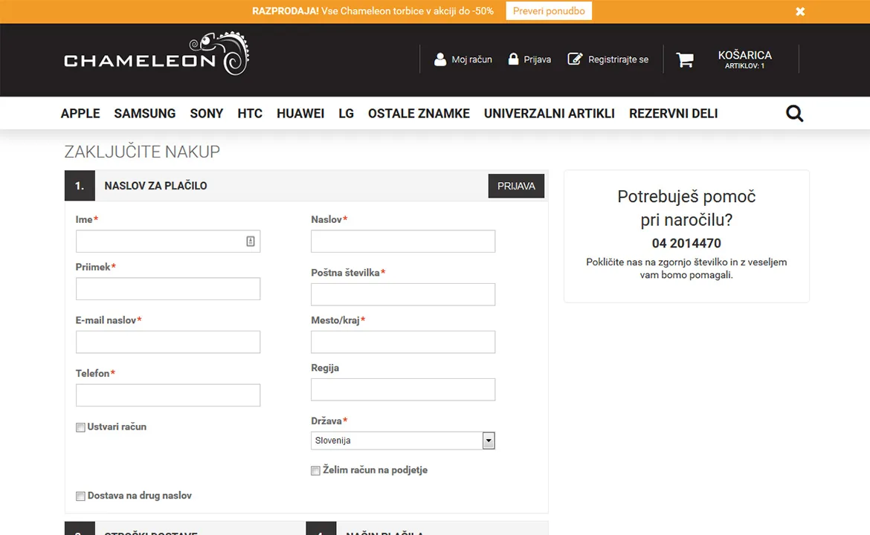Click the Preveri ponudbo button
Screen dimensions: 870x535
click(549, 11)
